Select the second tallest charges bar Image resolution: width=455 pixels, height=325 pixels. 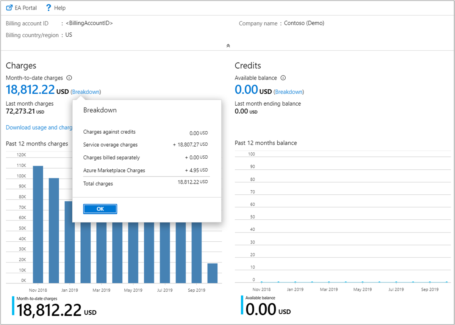tap(54, 230)
